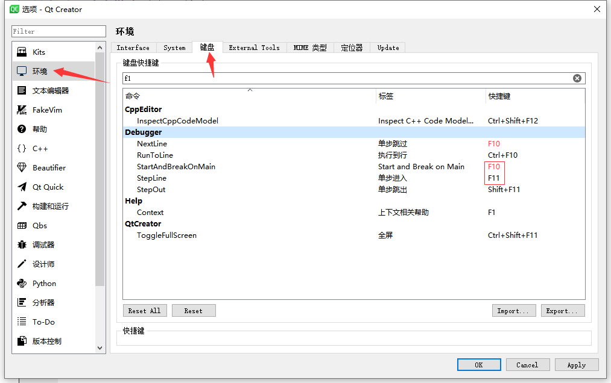Select the NextLine command row
Viewport: 611px width, 383px height.
pos(354,143)
